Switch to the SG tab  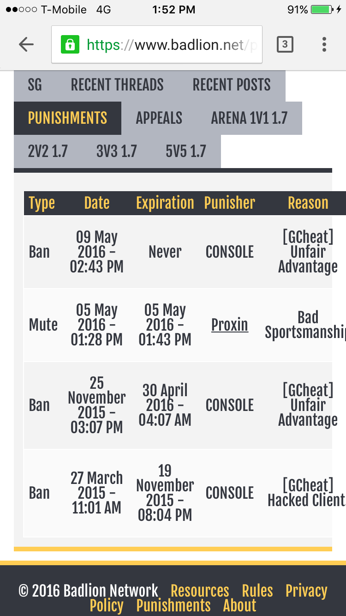[35, 85]
